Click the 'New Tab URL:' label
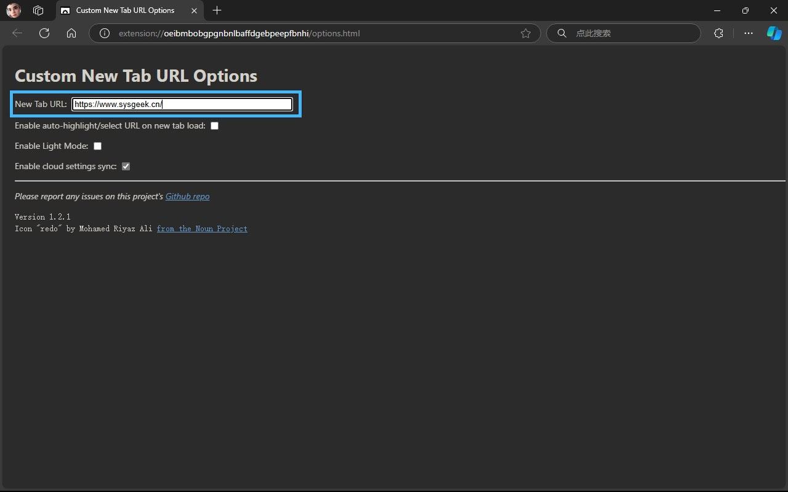Image resolution: width=788 pixels, height=492 pixels. pyautogui.click(x=41, y=104)
